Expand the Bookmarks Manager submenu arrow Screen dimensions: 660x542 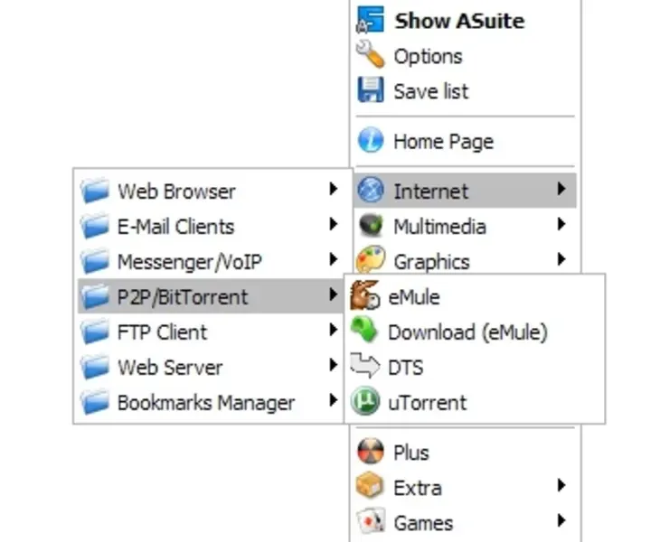click(334, 403)
